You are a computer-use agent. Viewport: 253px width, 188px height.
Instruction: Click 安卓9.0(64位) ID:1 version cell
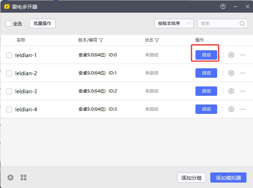tap(98, 73)
